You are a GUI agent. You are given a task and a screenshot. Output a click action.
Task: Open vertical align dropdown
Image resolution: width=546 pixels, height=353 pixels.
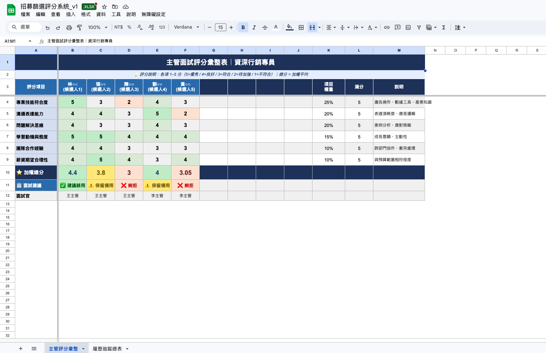point(345,27)
